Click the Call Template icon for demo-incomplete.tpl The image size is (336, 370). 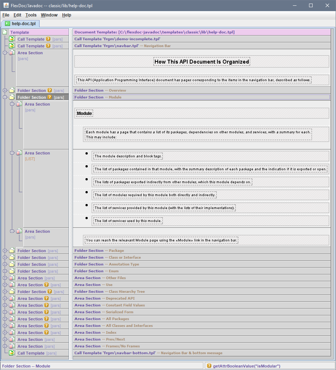[11, 39]
